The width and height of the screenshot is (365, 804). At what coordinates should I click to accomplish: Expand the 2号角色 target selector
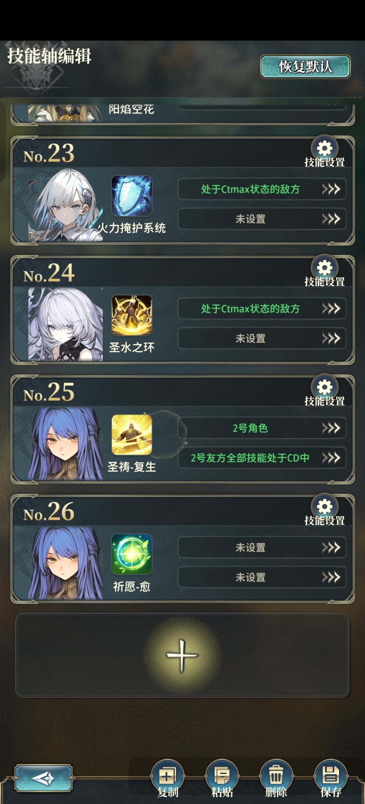pos(262,428)
